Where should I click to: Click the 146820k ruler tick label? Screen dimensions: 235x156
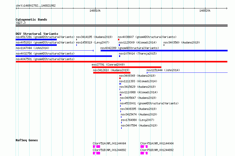pyautogui.click(x=205, y=11)
